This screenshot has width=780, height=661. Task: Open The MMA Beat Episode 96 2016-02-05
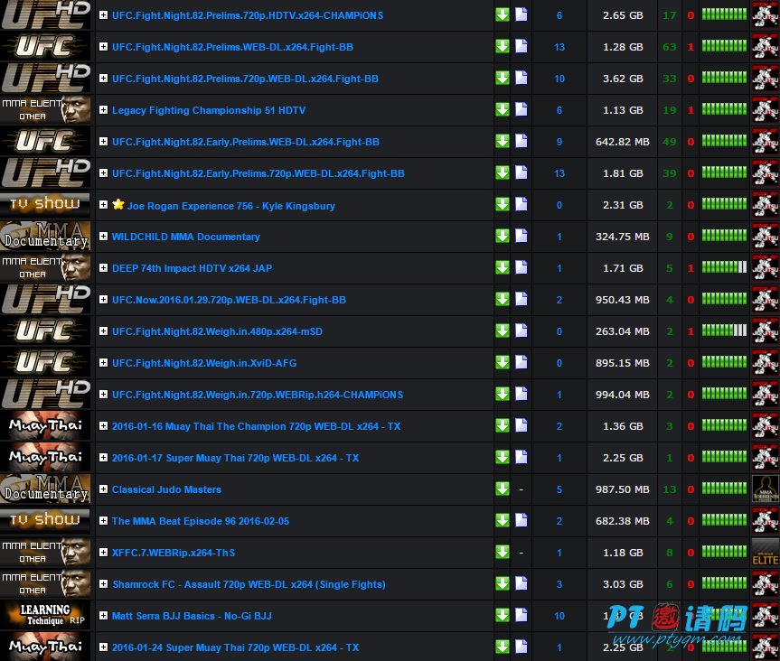(x=201, y=521)
